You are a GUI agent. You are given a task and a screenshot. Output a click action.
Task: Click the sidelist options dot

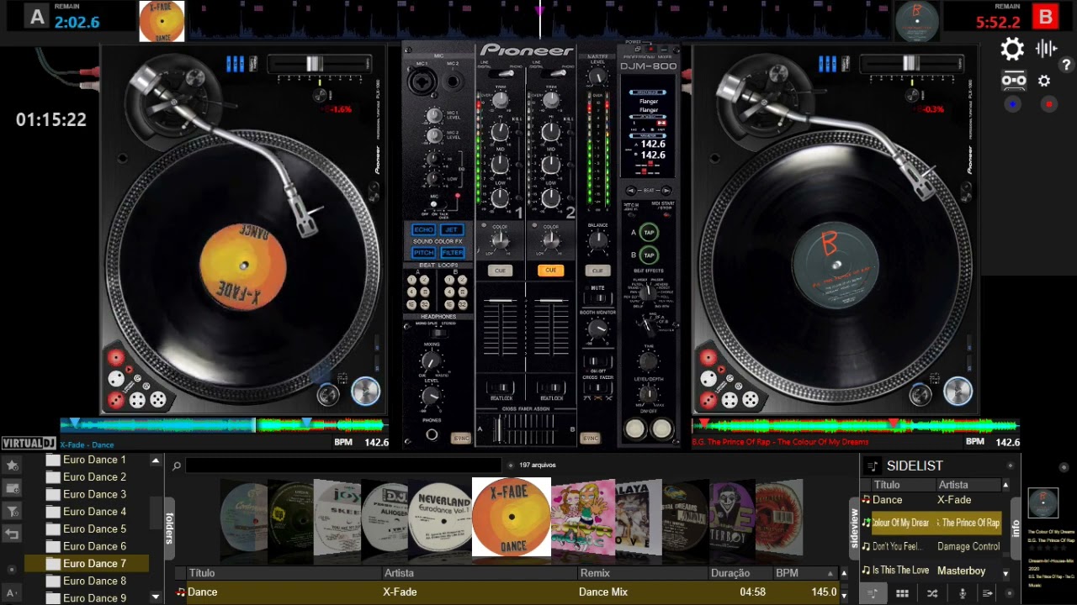(1011, 466)
